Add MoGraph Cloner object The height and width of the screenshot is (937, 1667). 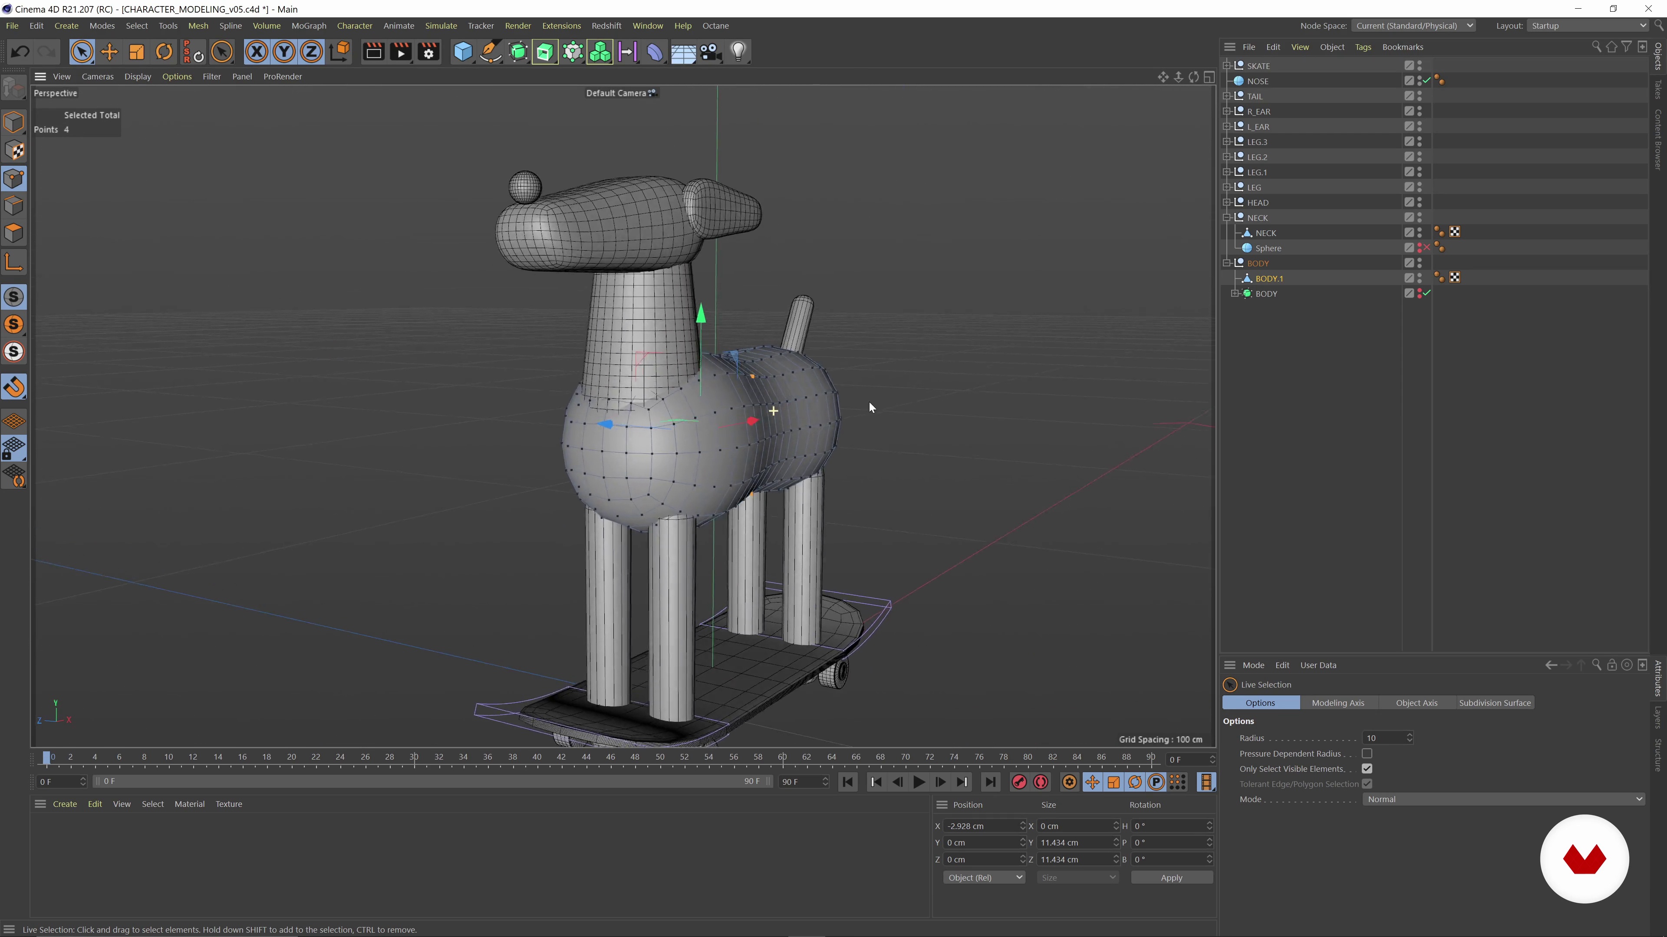(x=600, y=52)
